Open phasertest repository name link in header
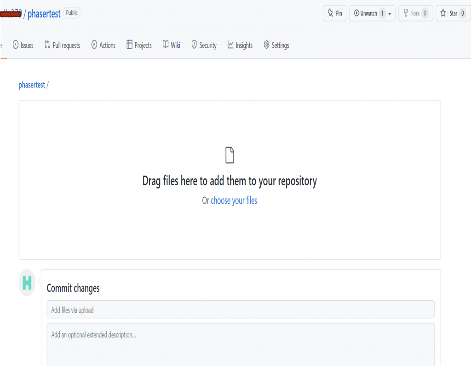Screen dimensions: 471x366 point(44,13)
